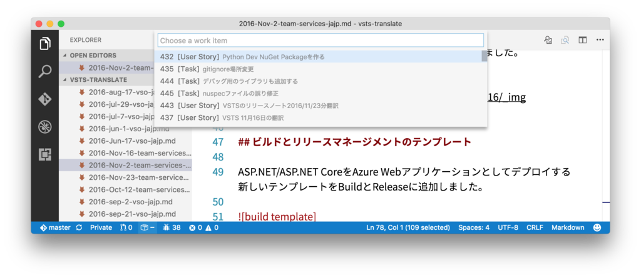
Task: Click the ![build template] text on line 51
Action: 277,216
